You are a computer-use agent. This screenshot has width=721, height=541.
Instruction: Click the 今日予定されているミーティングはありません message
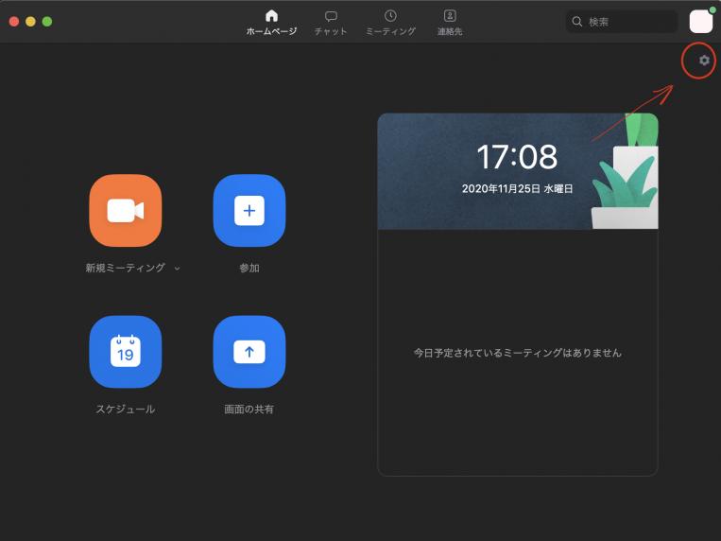[x=517, y=353]
